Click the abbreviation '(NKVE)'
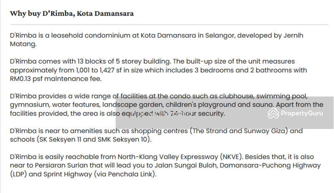This screenshot has width=334, height=193. coord(232,157)
